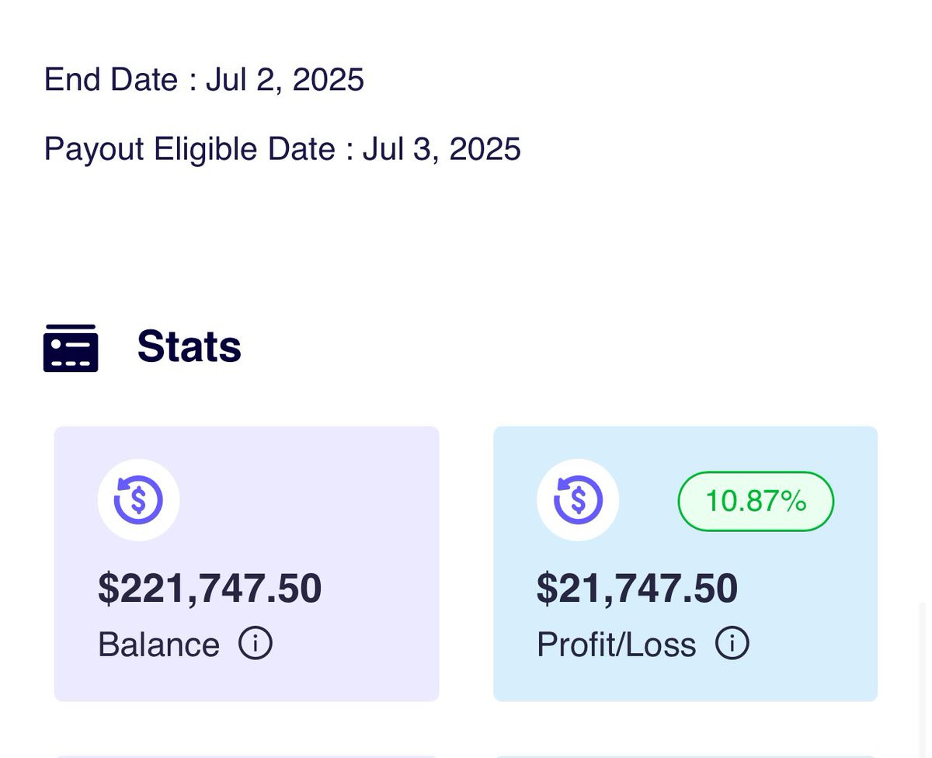Open the Balance info tooltip icon
Screen dimensions: 932x758
[x=255, y=644]
